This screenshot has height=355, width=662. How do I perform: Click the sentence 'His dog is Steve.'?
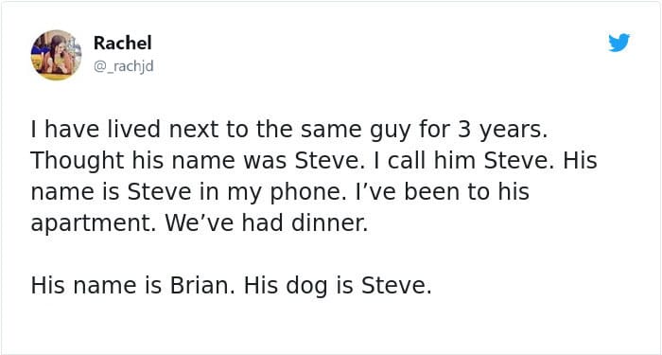point(338,286)
